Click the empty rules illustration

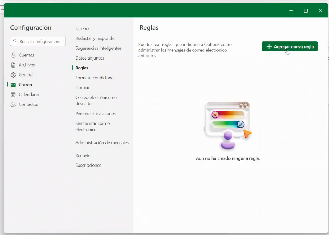point(228,126)
